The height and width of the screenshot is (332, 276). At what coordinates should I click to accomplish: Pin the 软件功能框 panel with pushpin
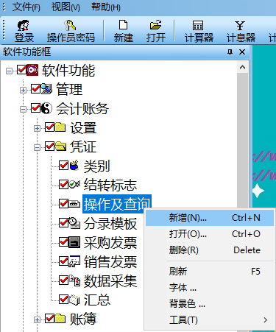(x=230, y=52)
